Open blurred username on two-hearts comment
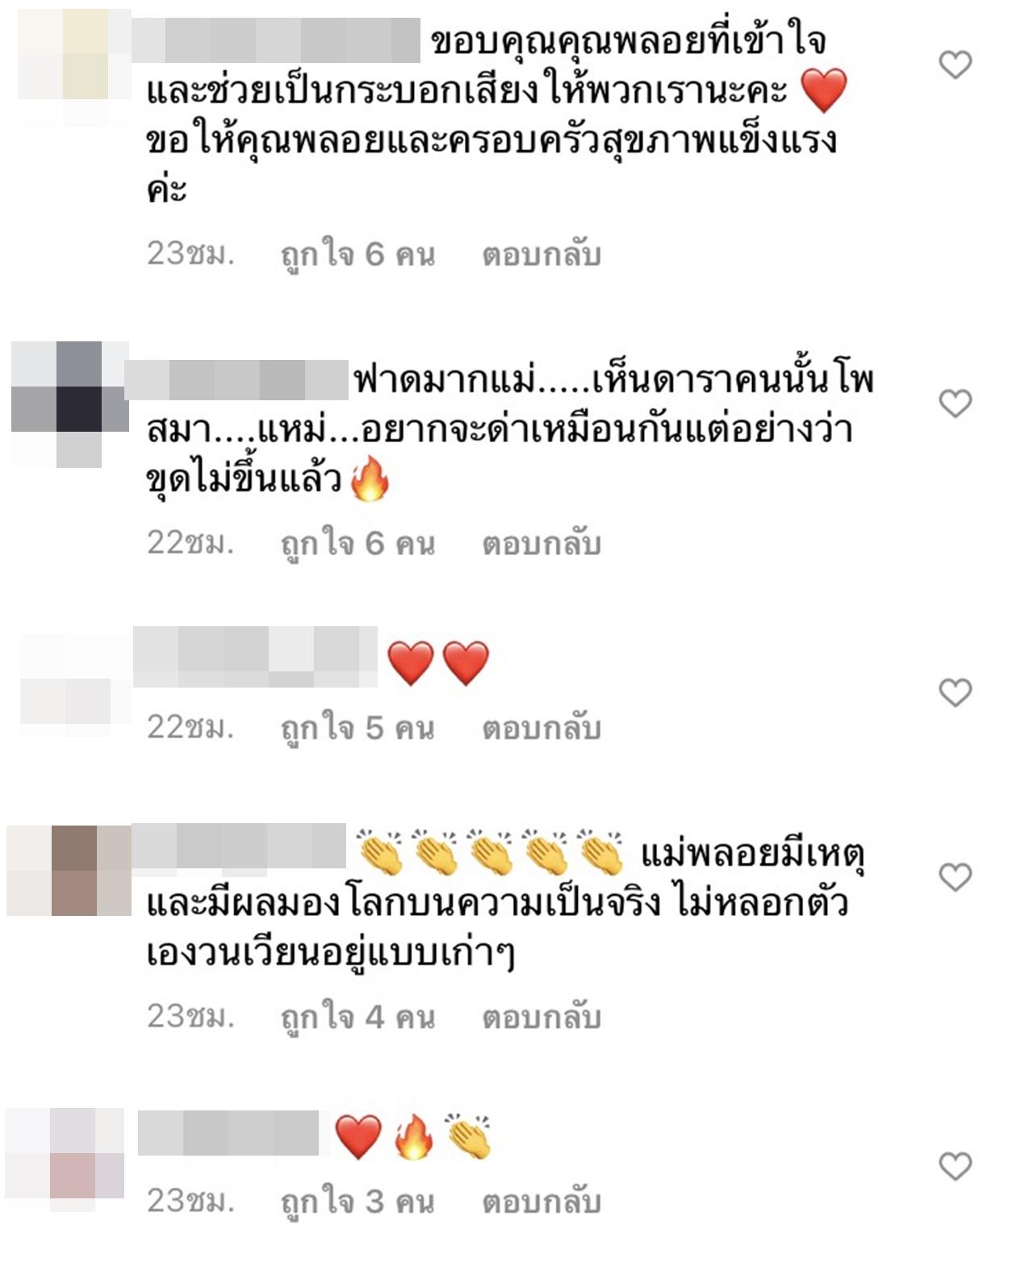The height and width of the screenshot is (1271, 1033). [x=255, y=657]
